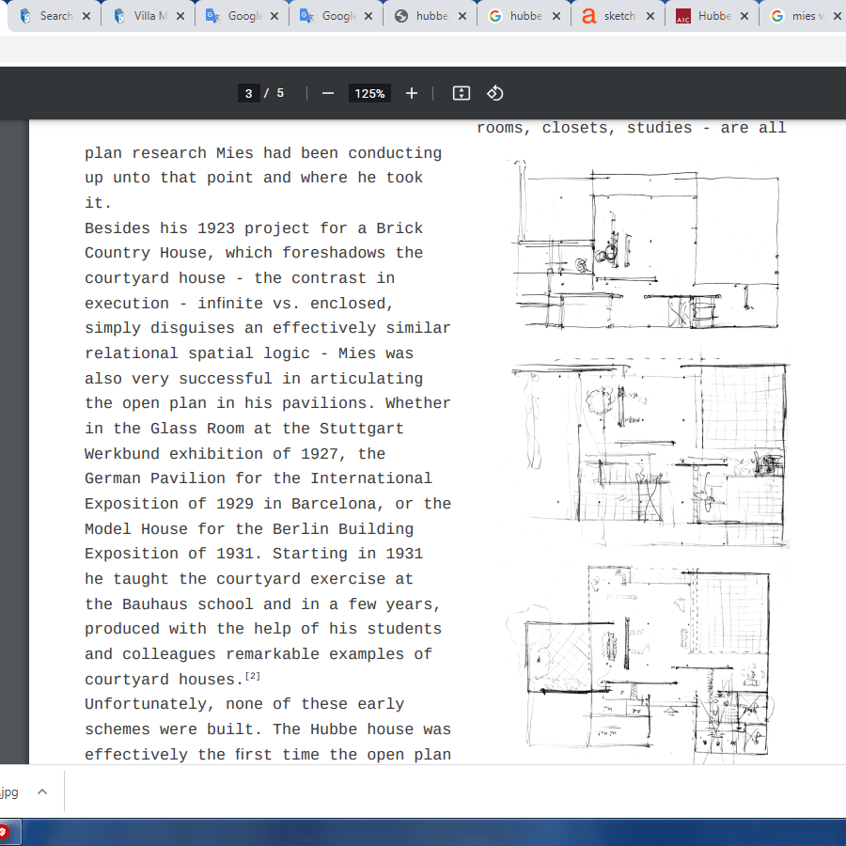The height and width of the screenshot is (846, 846).
Task: Switch to the hubbe tab with globe icon
Action: (430, 16)
